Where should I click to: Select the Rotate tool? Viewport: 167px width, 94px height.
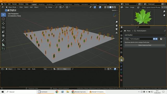point(3,27)
